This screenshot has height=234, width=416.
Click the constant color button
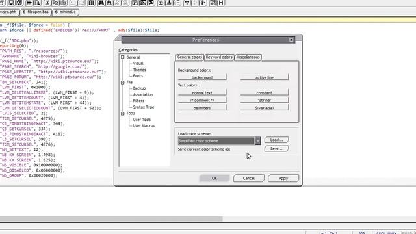pyautogui.click(x=265, y=92)
